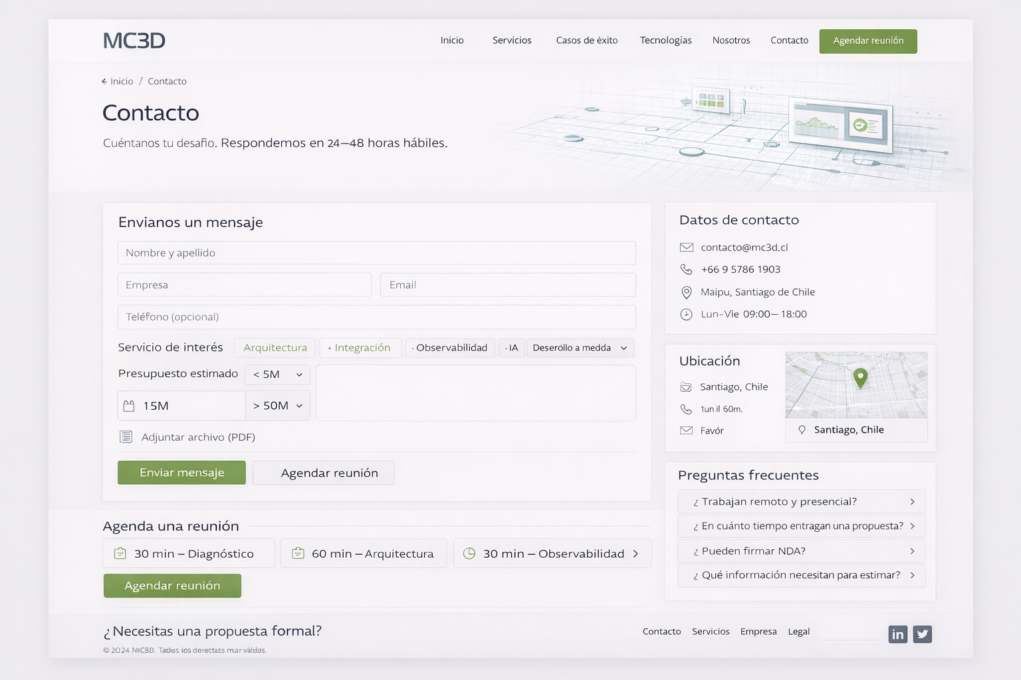
Task: Open the Desarrollo a medida dropdown
Action: pyautogui.click(x=580, y=348)
